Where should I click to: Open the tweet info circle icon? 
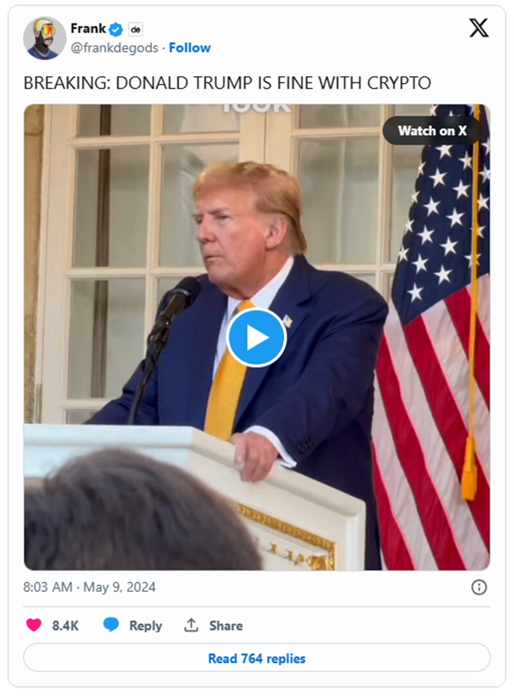pyautogui.click(x=479, y=587)
